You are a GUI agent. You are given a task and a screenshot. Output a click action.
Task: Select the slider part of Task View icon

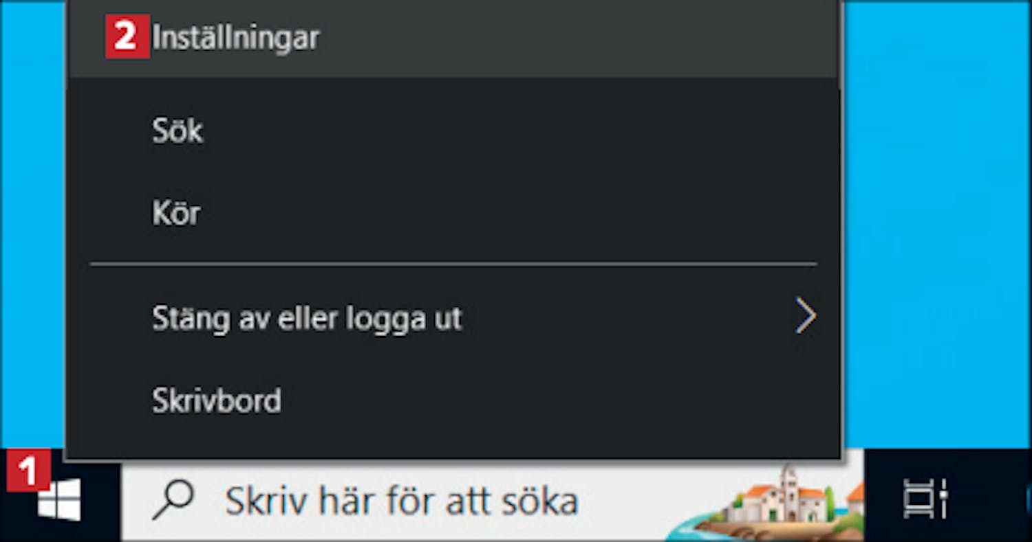(x=943, y=499)
